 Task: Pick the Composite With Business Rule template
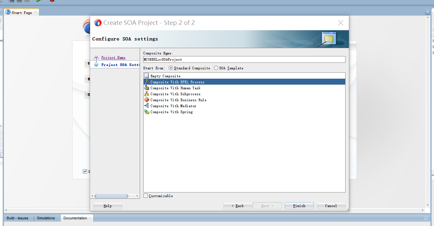(x=178, y=100)
